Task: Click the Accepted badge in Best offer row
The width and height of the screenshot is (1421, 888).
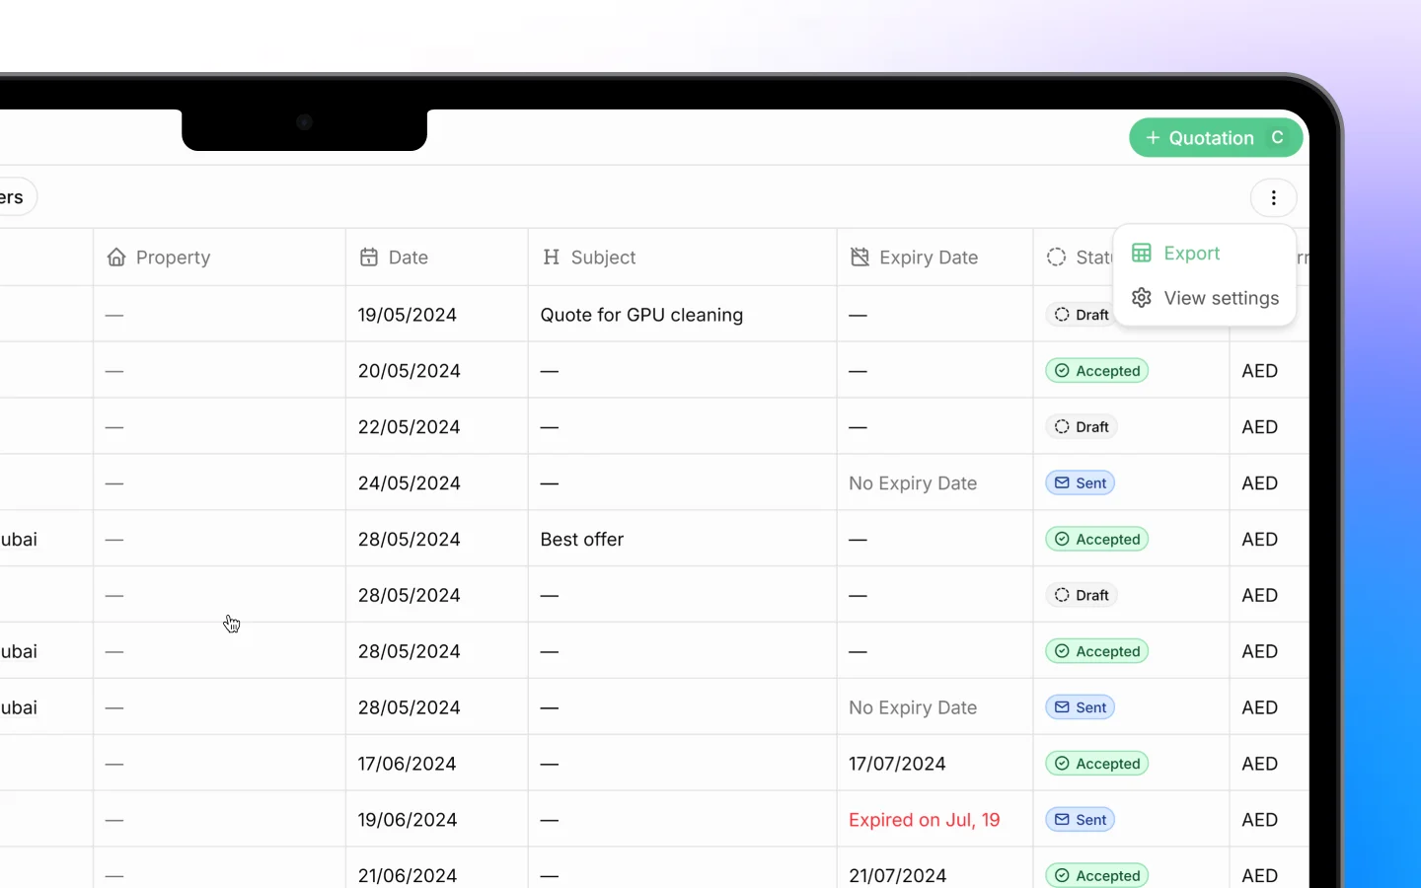Action: [x=1096, y=540]
